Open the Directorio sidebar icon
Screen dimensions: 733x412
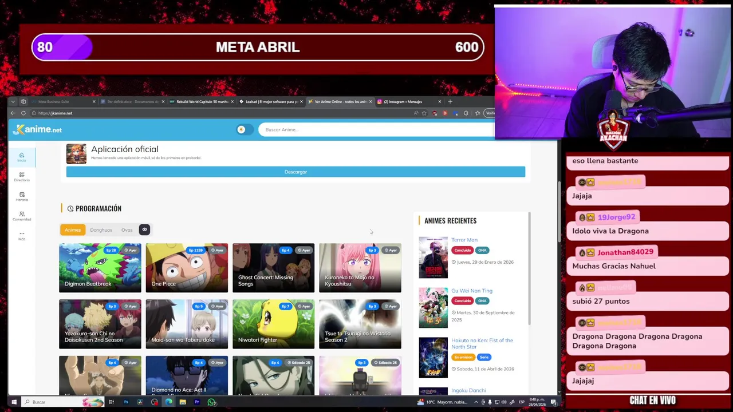(22, 177)
